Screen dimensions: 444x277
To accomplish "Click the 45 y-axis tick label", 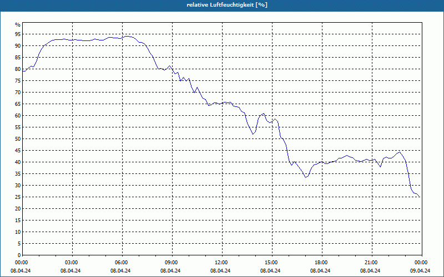I will click(x=18, y=150).
